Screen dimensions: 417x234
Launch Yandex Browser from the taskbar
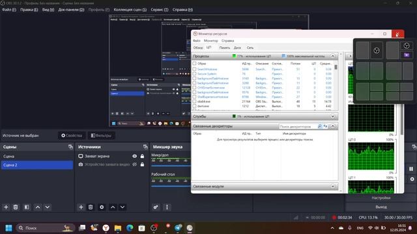pos(106,228)
